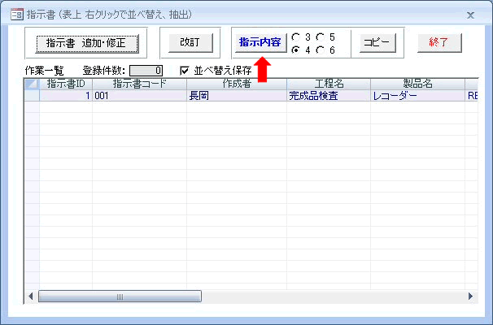Open 指示書 追加・修正 button
Image resolution: width=493 pixels, height=325 pixels.
(87, 43)
